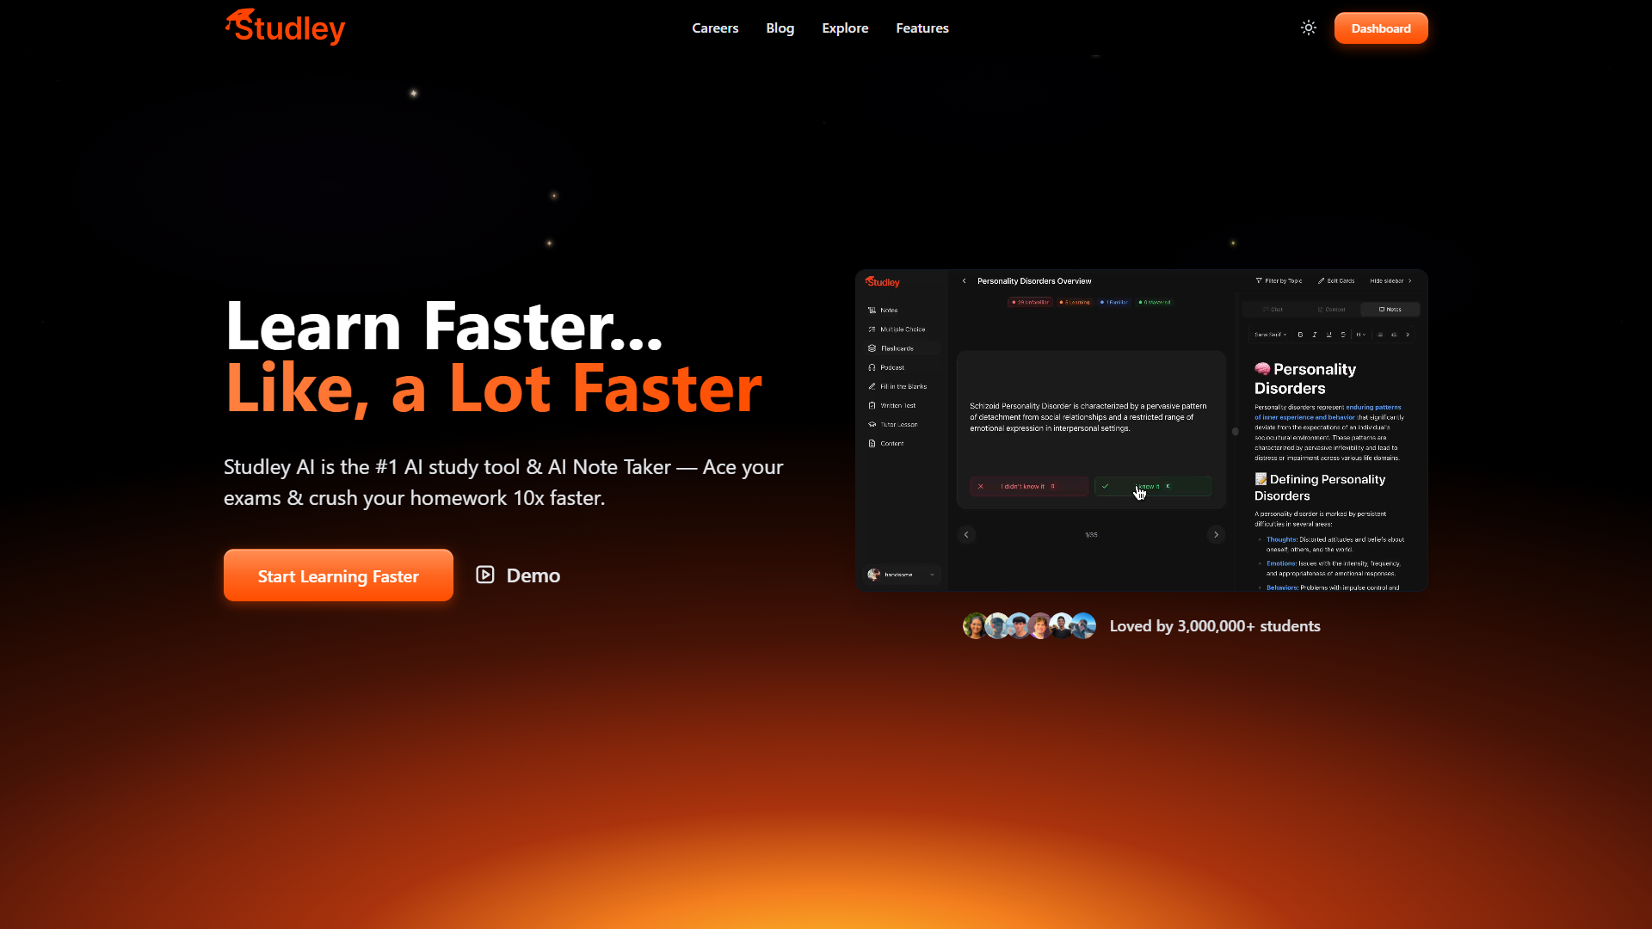Switch to the Content tab in demo panel
Image resolution: width=1652 pixels, height=929 pixels.
[x=1331, y=310]
